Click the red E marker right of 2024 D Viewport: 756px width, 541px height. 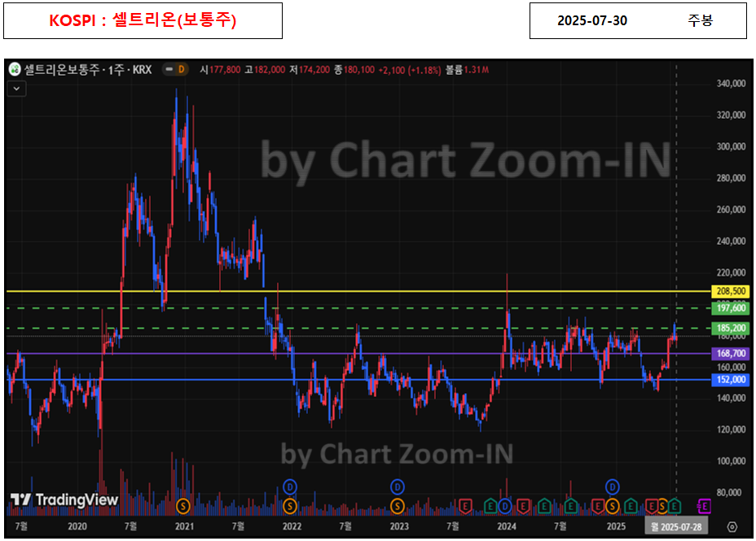(x=523, y=506)
